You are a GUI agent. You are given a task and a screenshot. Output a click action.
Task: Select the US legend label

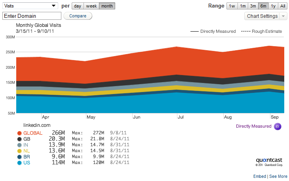(x=27, y=163)
